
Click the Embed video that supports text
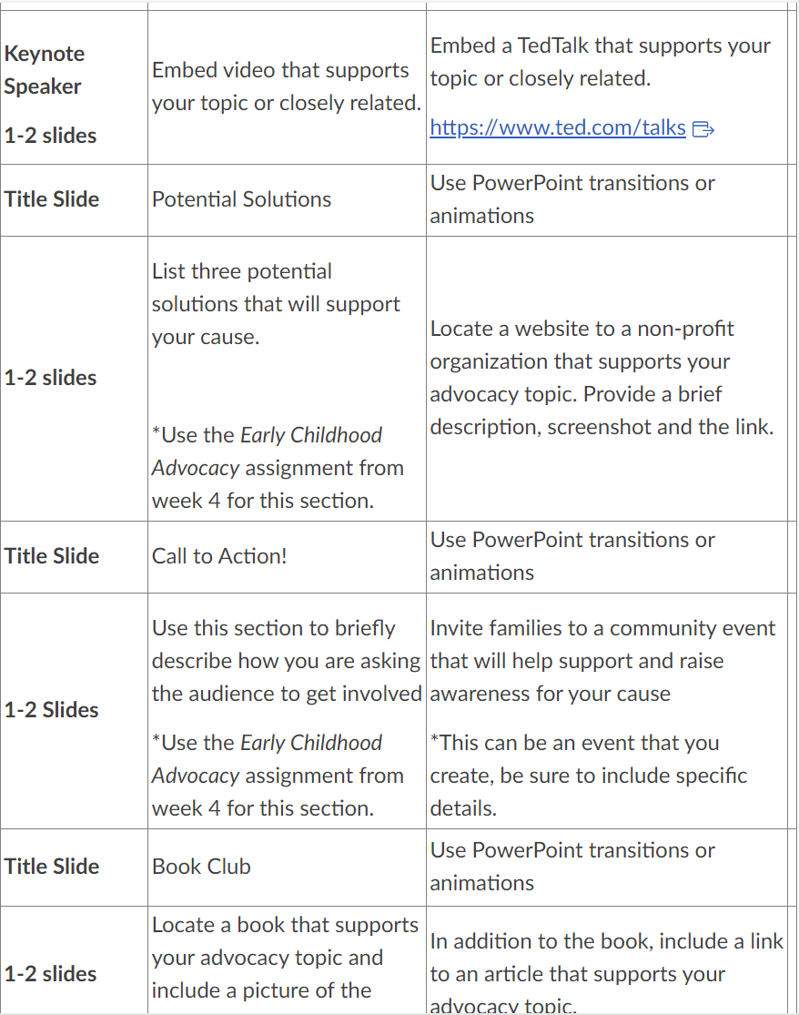tap(287, 86)
